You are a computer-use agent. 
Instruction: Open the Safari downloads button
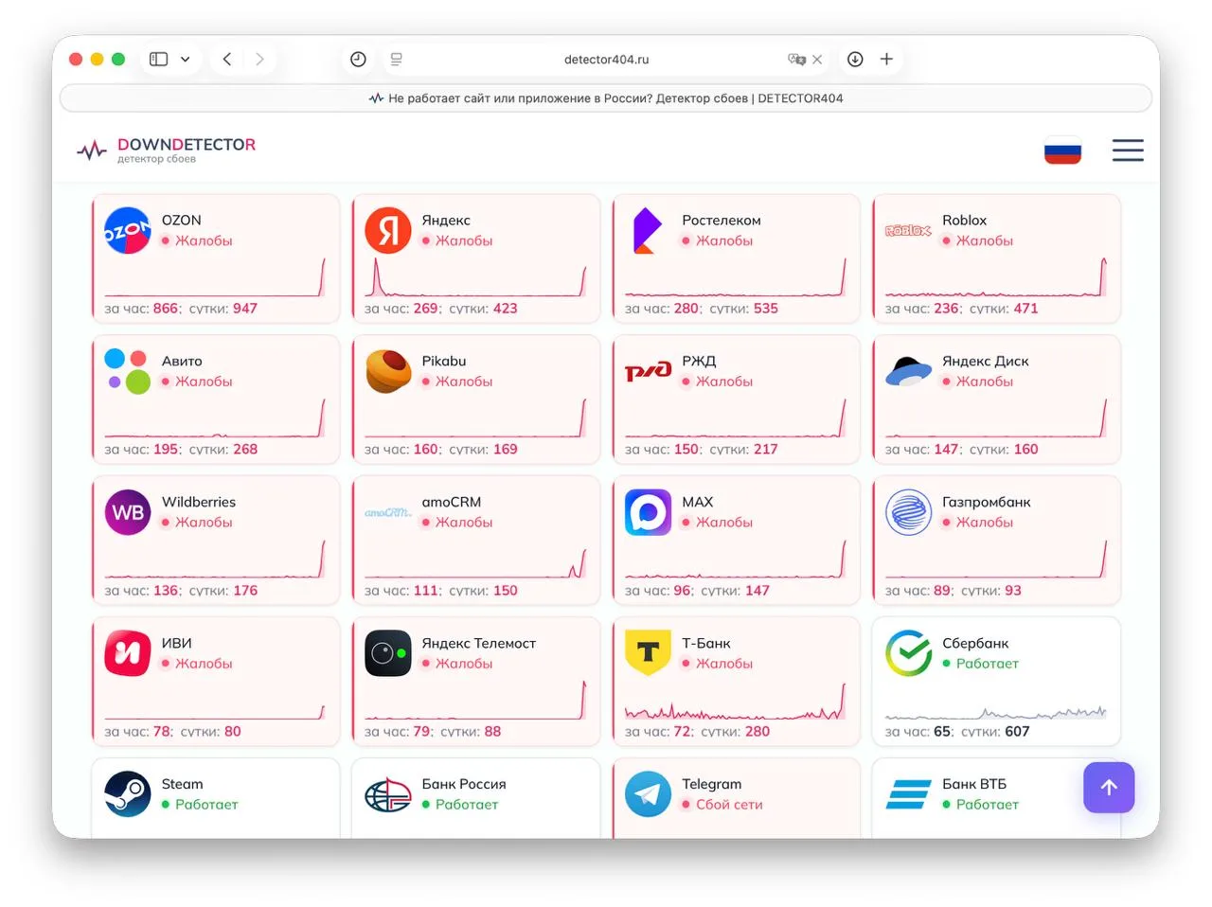pos(855,59)
